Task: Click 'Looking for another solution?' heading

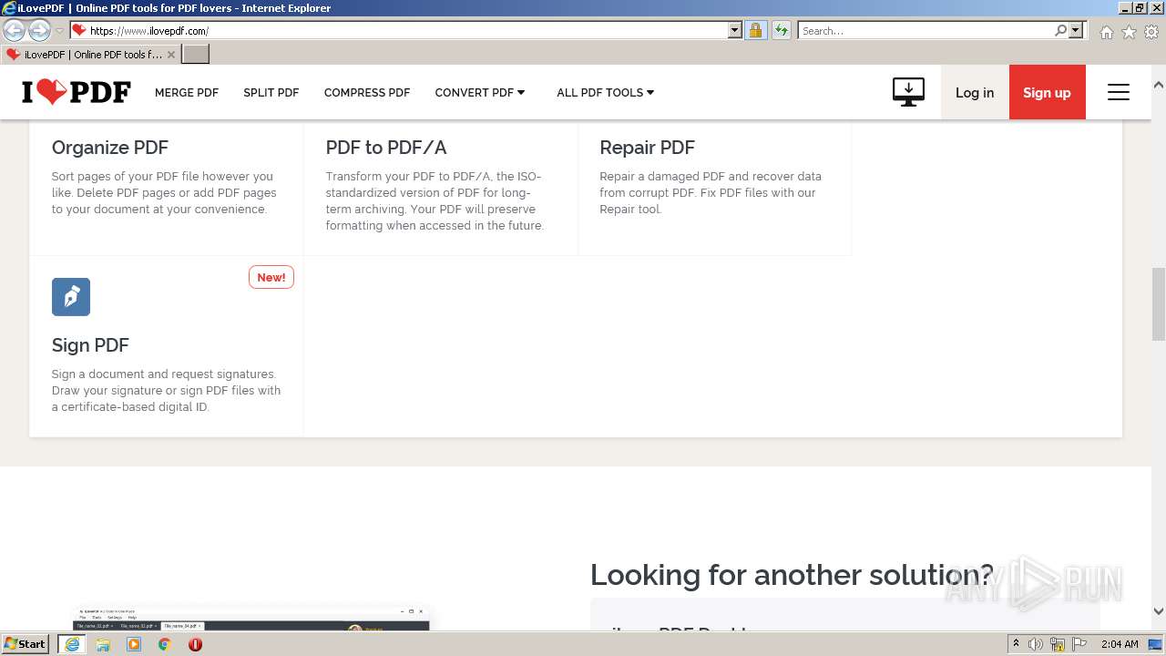Action: coord(792,575)
